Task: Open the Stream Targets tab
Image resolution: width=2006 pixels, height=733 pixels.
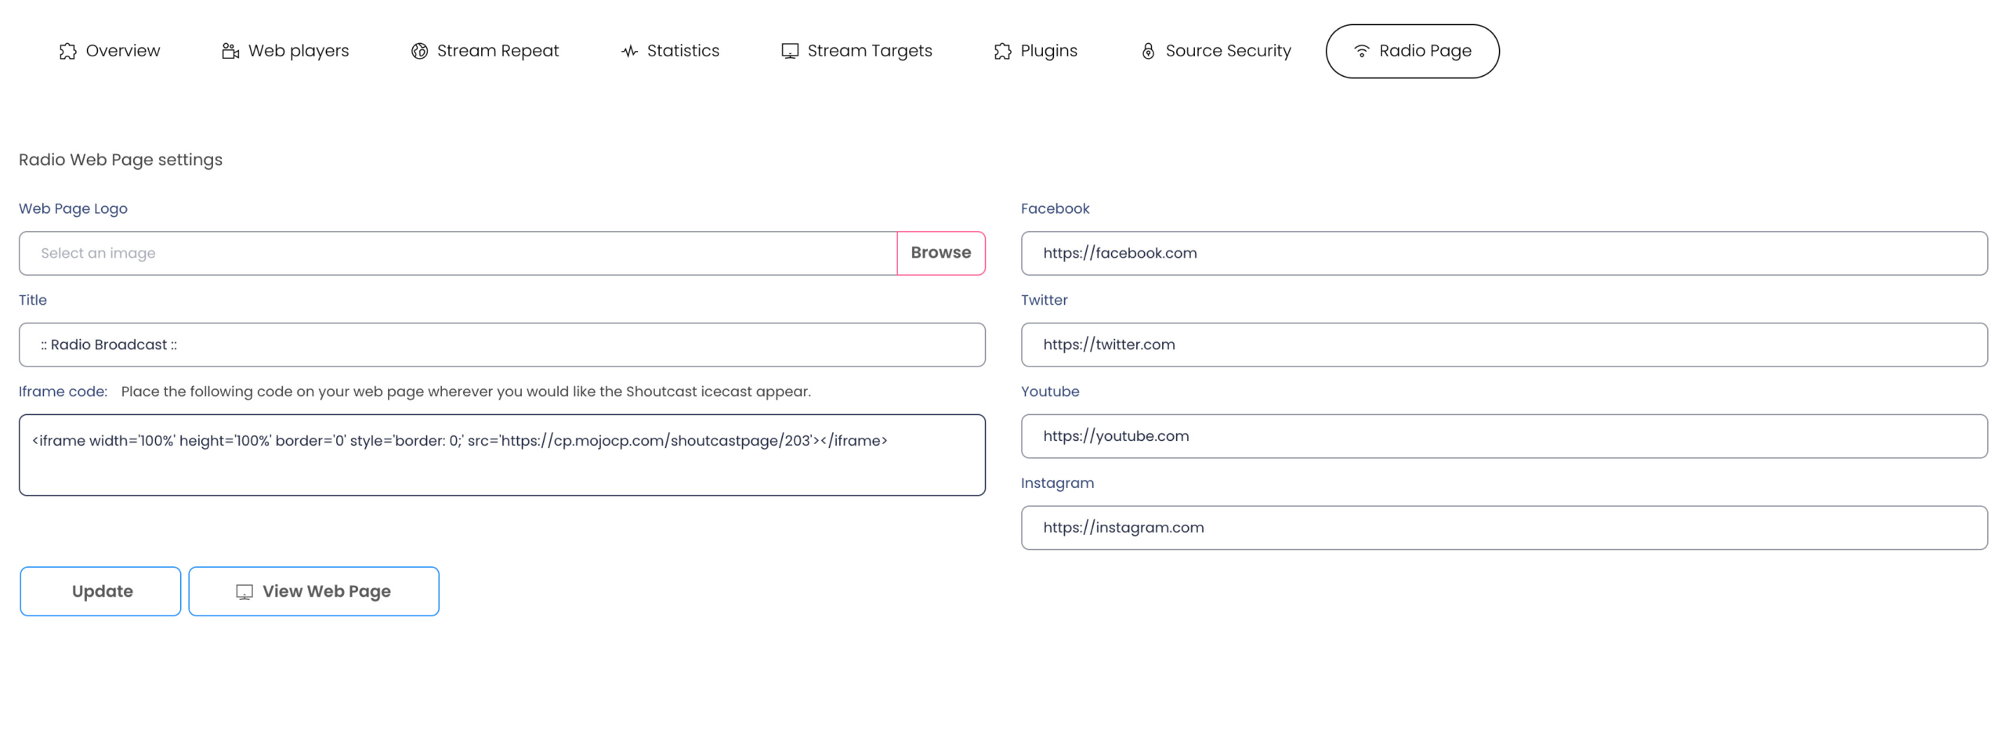Action: [869, 52]
